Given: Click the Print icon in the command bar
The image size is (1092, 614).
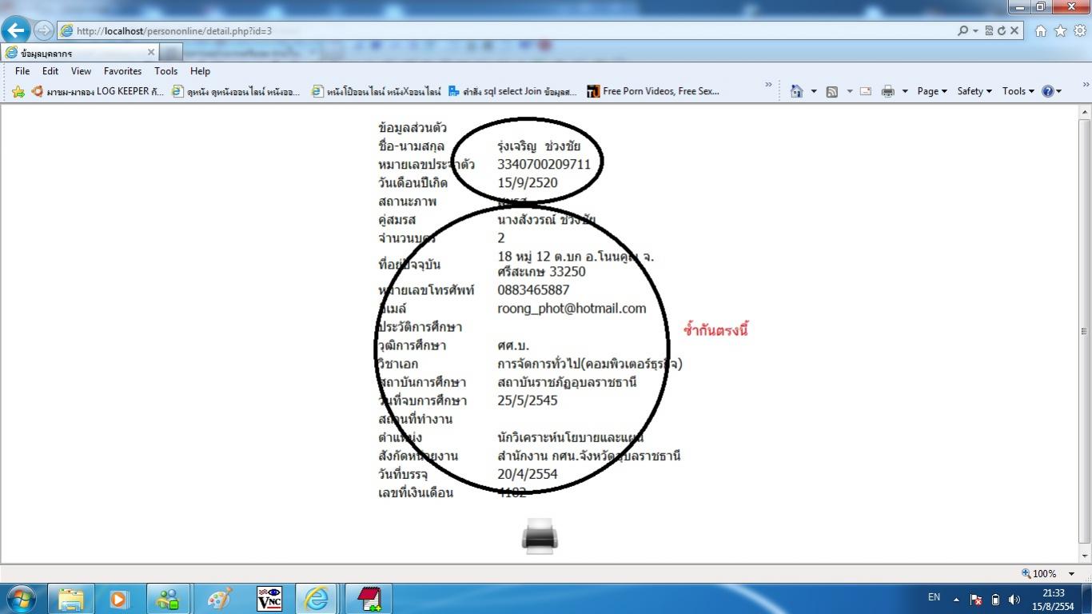Looking at the screenshot, I should click(x=887, y=91).
